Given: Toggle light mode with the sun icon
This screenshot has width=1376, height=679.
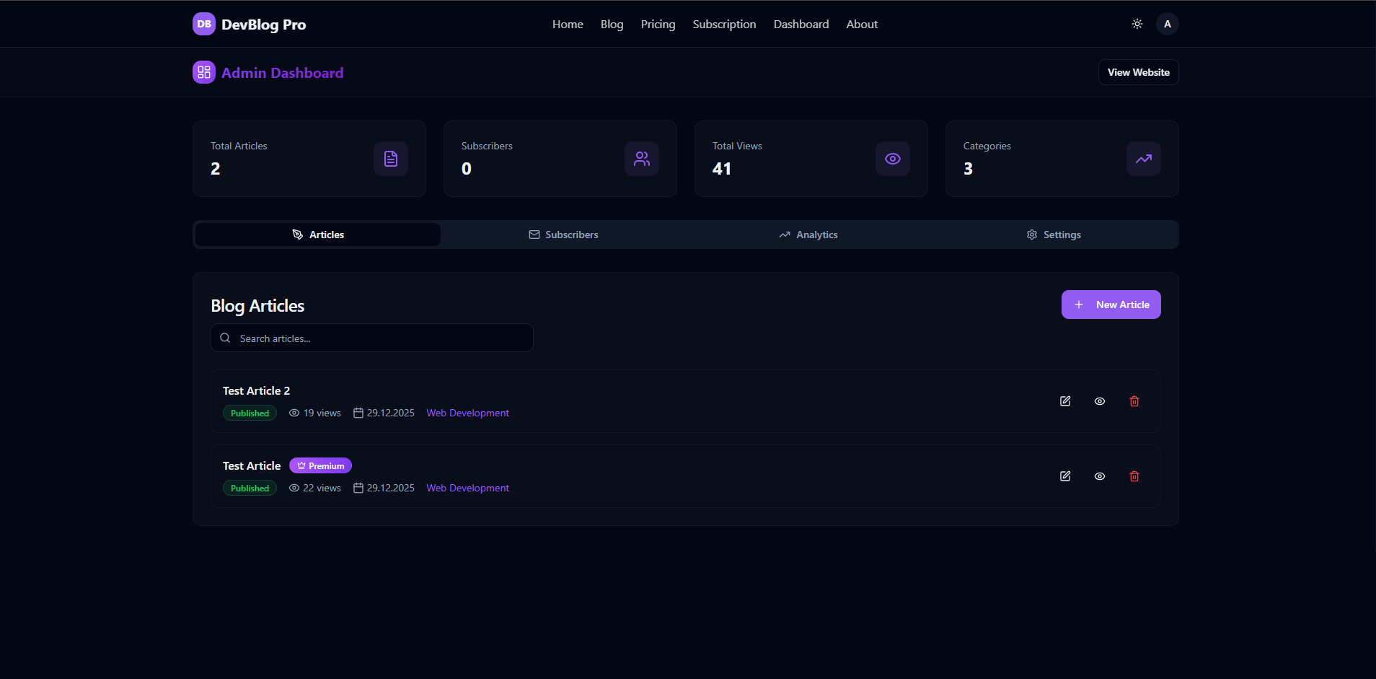Looking at the screenshot, I should click(x=1137, y=24).
